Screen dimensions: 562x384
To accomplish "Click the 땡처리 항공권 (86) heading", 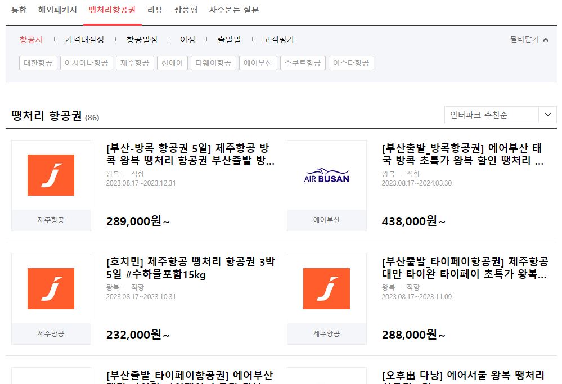I will tap(55, 116).
